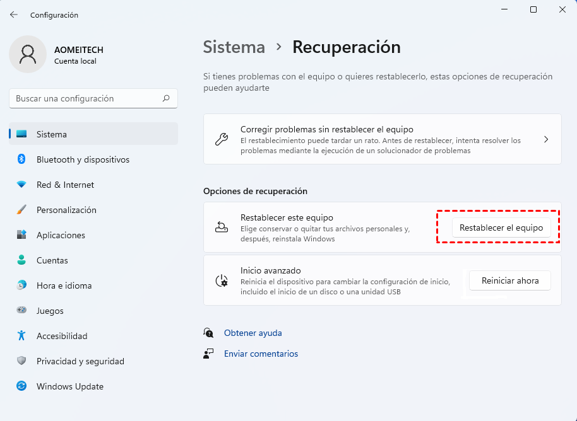Image resolution: width=577 pixels, height=421 pixels.
Task: Open Hora e idioma settings
Action: tap(64, 285)
